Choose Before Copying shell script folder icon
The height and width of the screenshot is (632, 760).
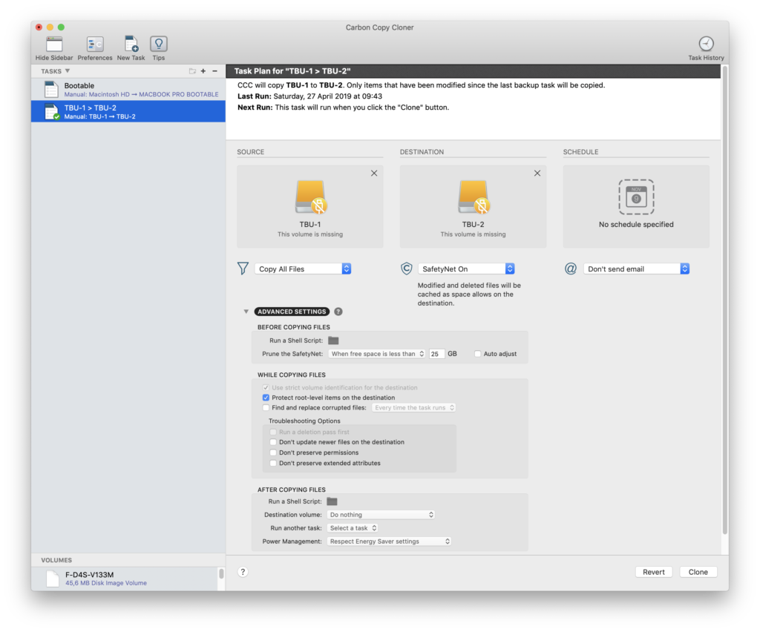pyautogui.click(x=333, y=340)
